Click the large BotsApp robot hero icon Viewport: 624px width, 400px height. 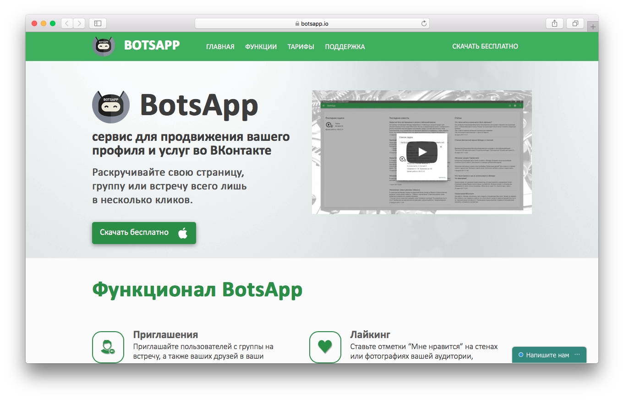pyautogui.click(x=111, y=106)
